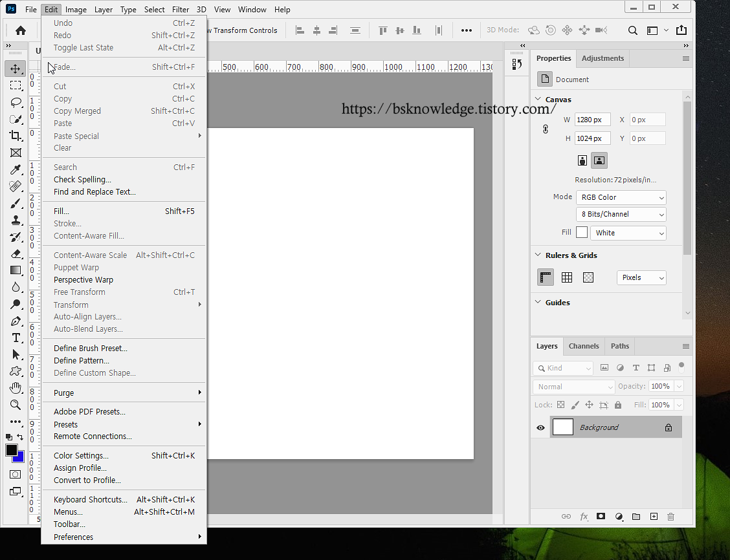Toggle lock transparent pixels
The width and height of the screenshot is (730, 560).
click(x=560, y=405)
